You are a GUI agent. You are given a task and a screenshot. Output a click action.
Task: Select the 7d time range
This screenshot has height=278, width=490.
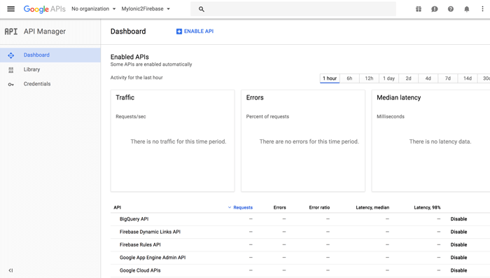tap(448, 78)
